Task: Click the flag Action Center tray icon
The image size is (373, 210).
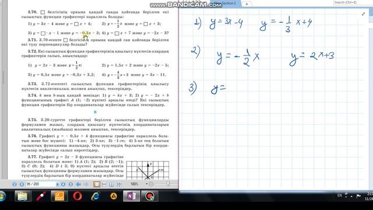Action: [x=358, y=196]
